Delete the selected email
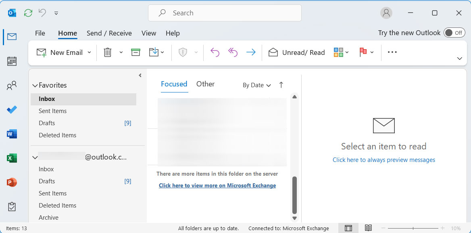Image resolution: width=471 pixels, height=233 pixels. (x=107, y=52)
